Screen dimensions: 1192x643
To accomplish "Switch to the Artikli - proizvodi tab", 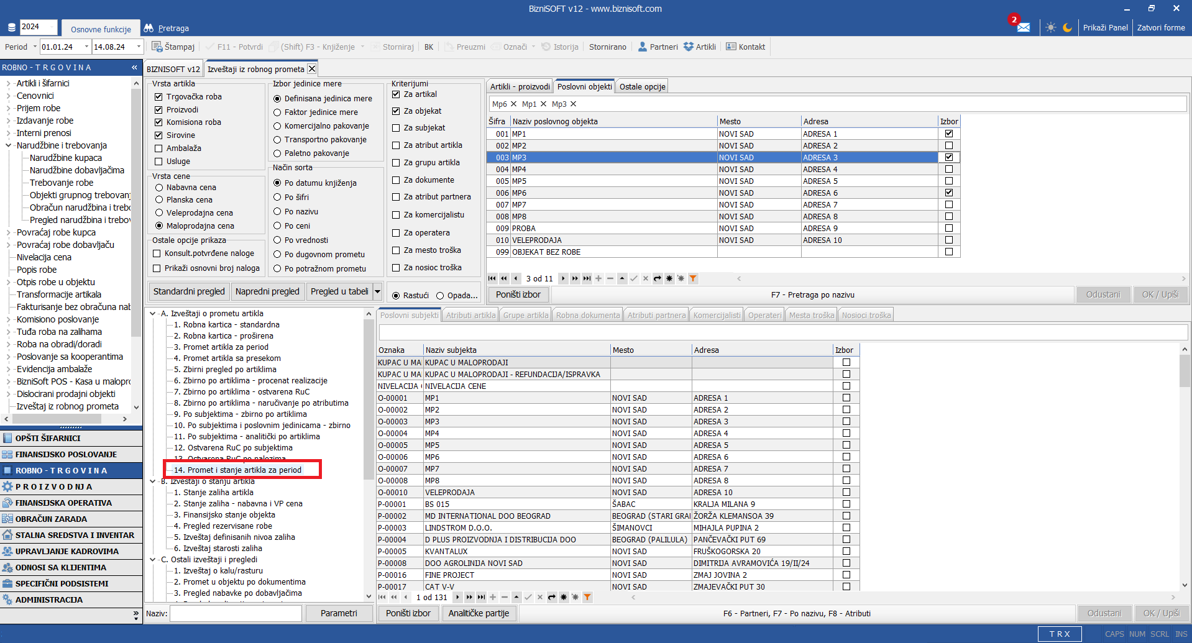I will [520, 86].
